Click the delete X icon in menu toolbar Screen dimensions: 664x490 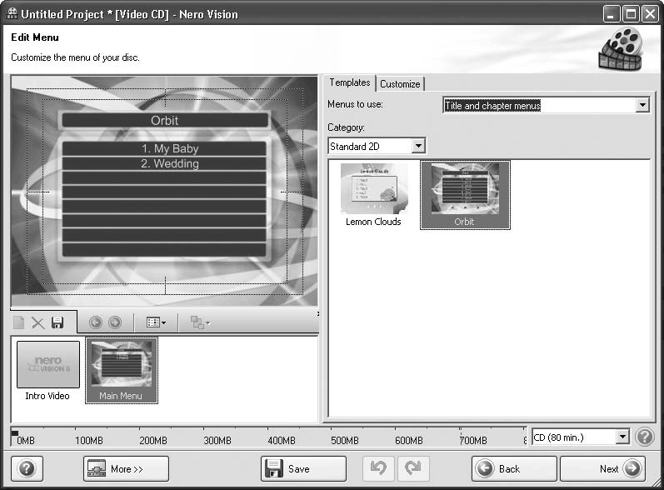click(38, 322)
